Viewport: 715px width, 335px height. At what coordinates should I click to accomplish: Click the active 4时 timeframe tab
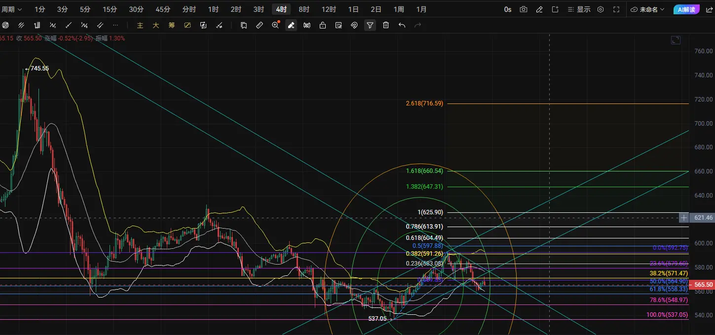click(281, 9)
